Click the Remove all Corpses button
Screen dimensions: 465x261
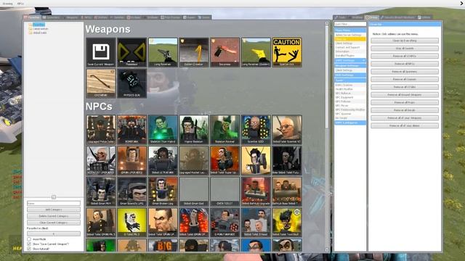[405, 79]
